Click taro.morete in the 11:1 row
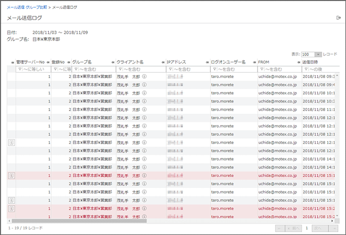This screenshot has height=235, width=346. [222, 109]
